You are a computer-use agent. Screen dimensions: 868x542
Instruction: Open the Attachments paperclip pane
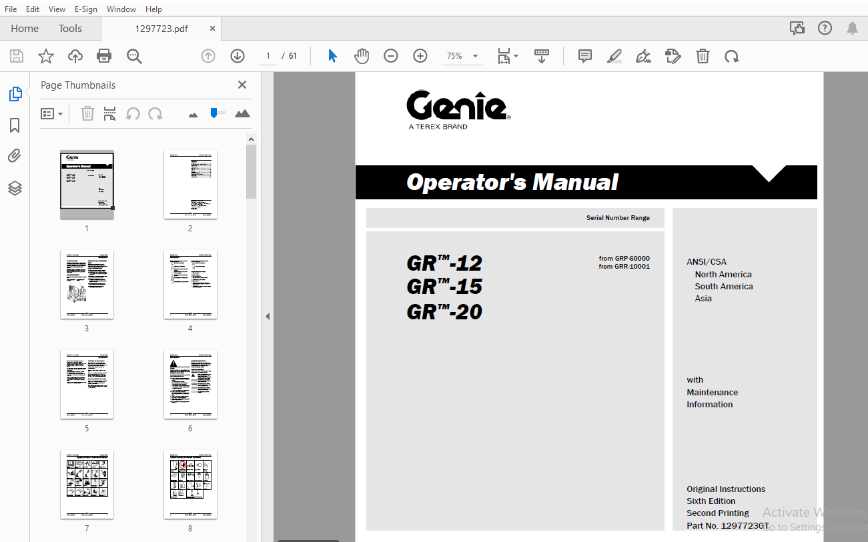(15, 156)
